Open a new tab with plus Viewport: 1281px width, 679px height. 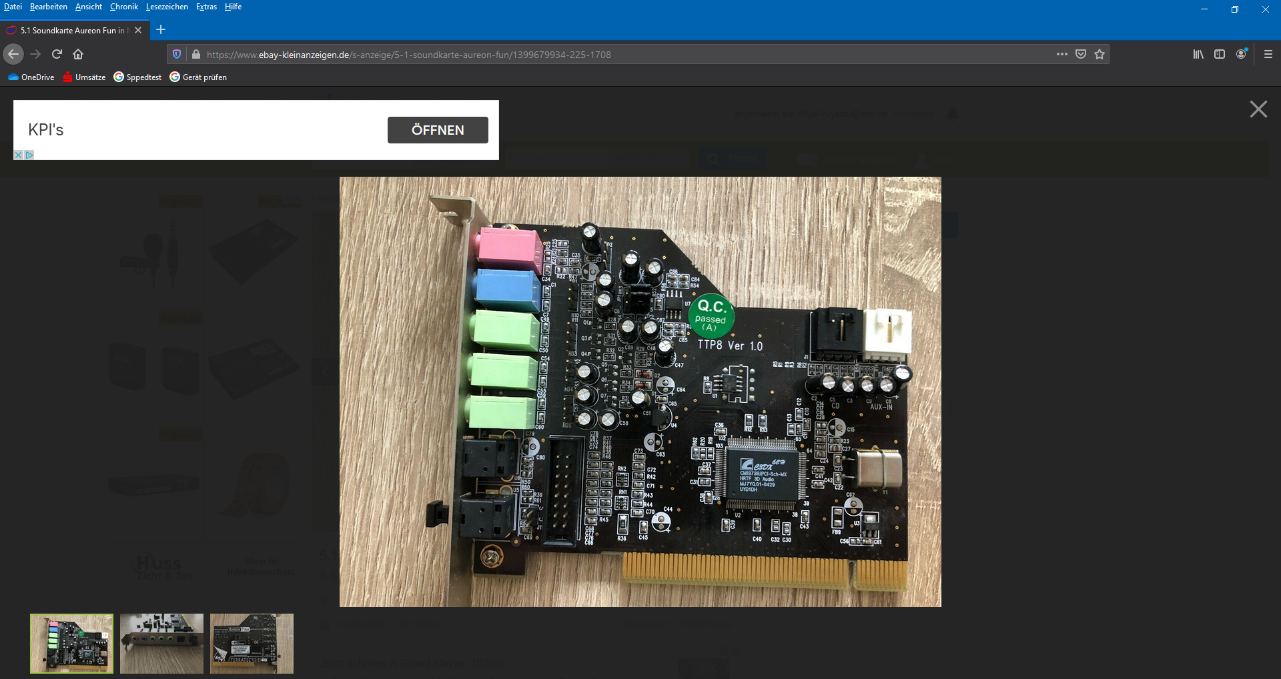161,29
